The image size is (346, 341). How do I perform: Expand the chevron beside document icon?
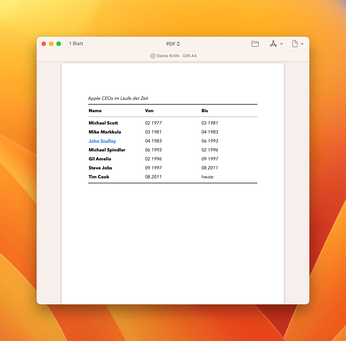click(x=302, y=44)
